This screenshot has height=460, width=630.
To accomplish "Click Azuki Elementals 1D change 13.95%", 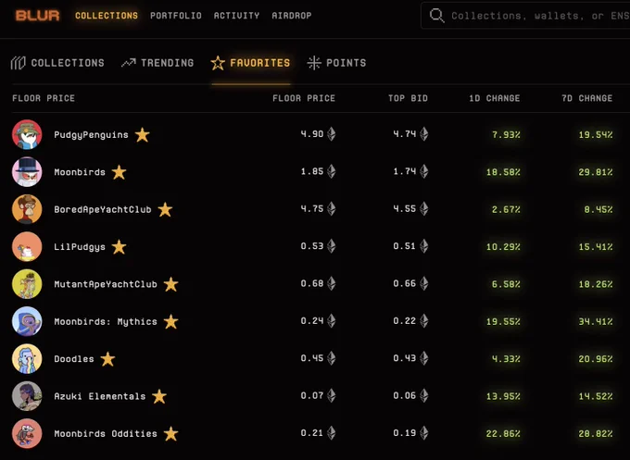I will (x=503, y=396).
